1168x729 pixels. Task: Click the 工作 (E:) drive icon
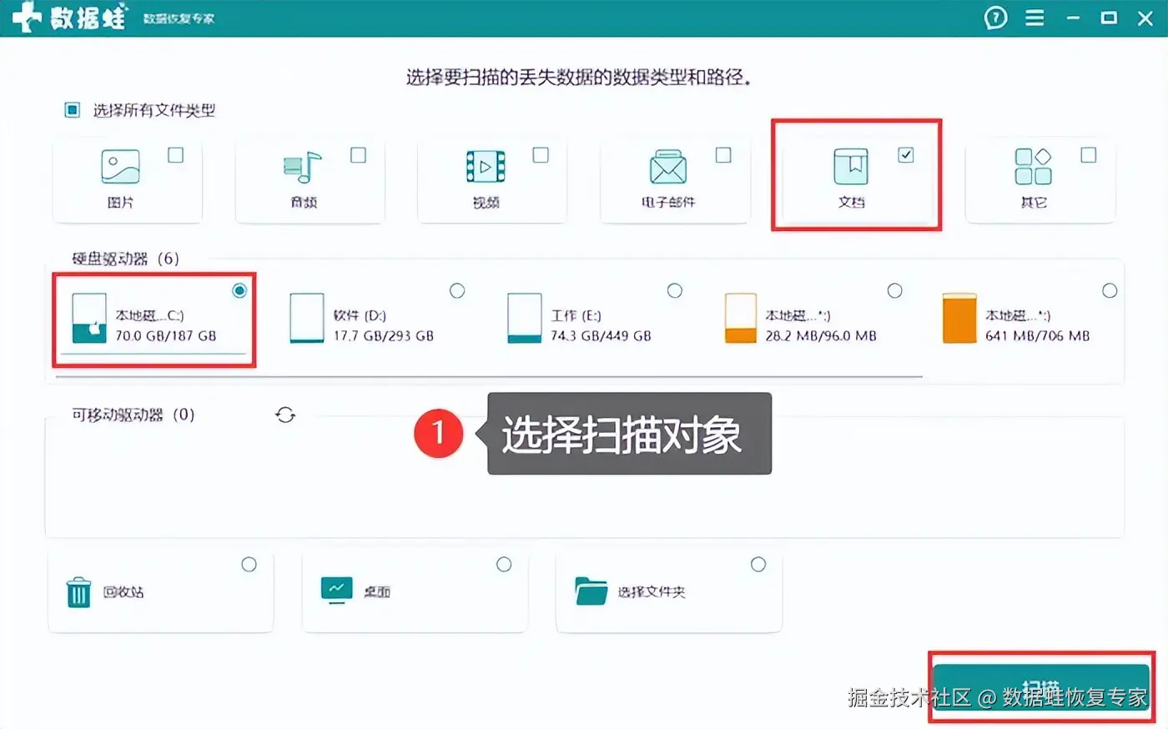pos(524,319)
